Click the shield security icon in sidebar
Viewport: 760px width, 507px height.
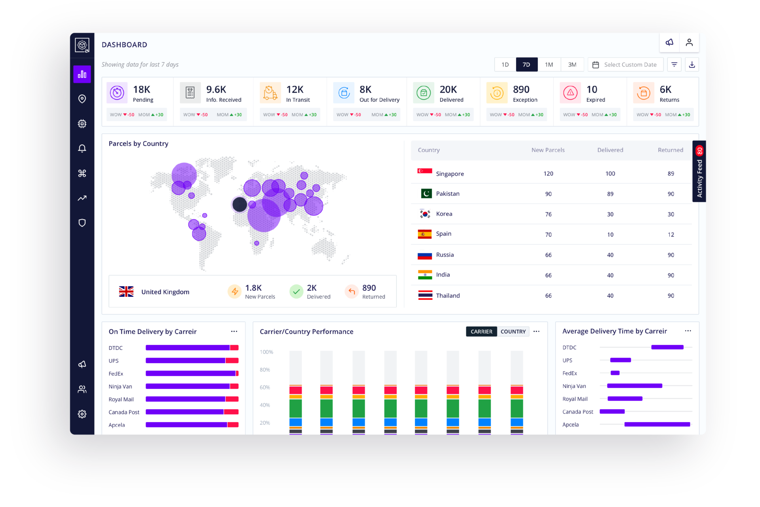[82, 223]
